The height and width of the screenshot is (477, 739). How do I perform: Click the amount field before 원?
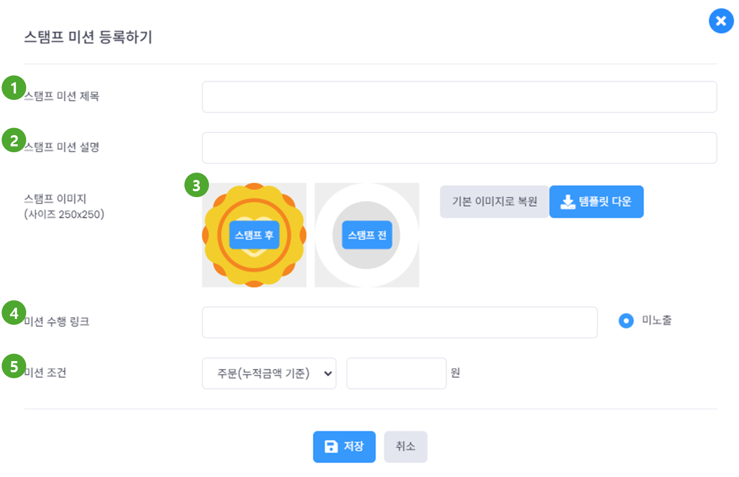point(396,373)
